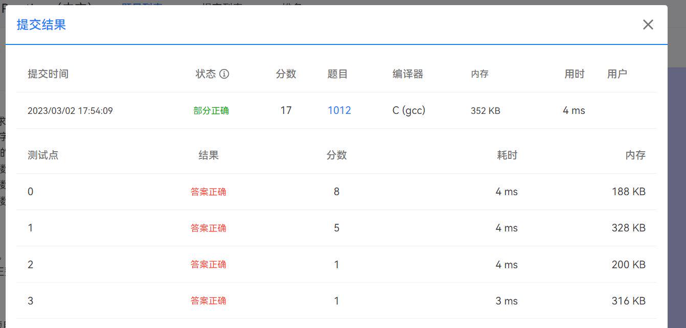Viewport: 686px width, 328px height.
Task: Click the info icon next to 状态
Action: click(x=224, y=74)
